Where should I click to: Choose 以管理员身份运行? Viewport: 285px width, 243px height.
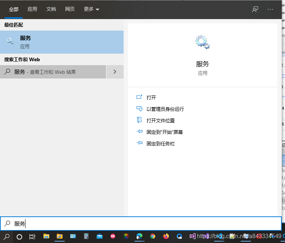165,109
